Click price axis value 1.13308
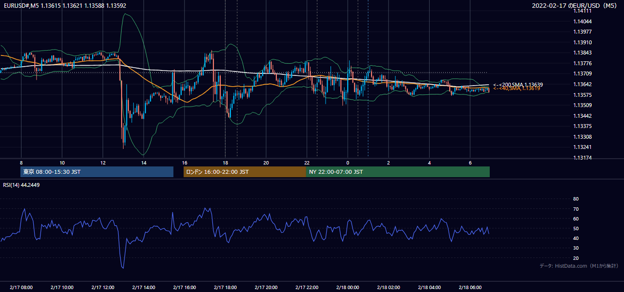This screenshot has height=292, width=624. click(x=583, y=137)
